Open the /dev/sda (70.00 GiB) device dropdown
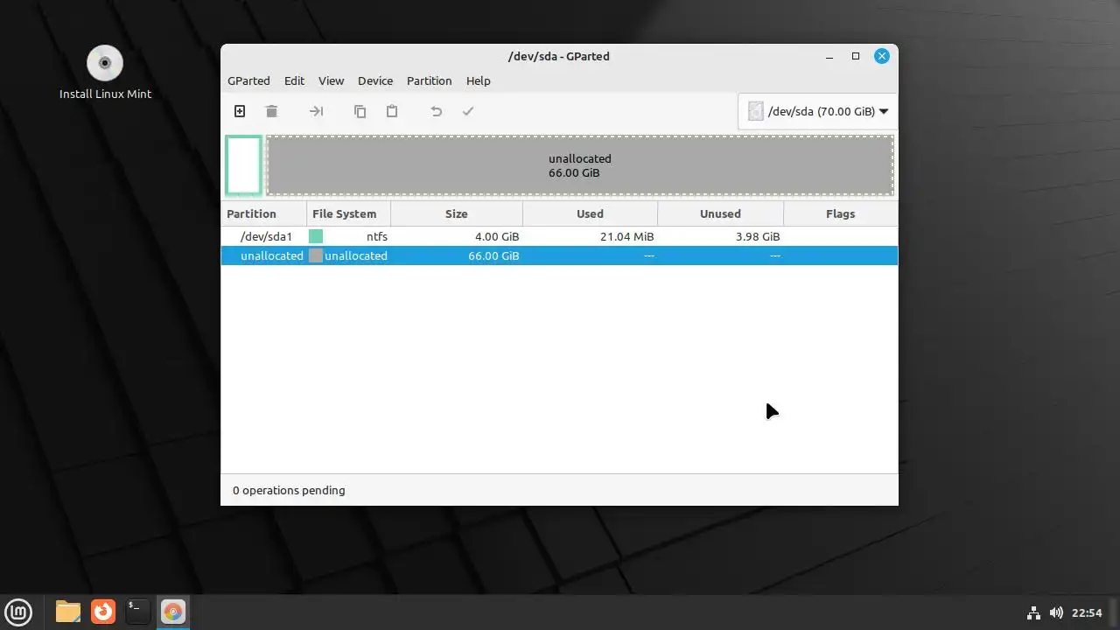The width and height of the screenshot is (1120, 630). pos(818,111)
